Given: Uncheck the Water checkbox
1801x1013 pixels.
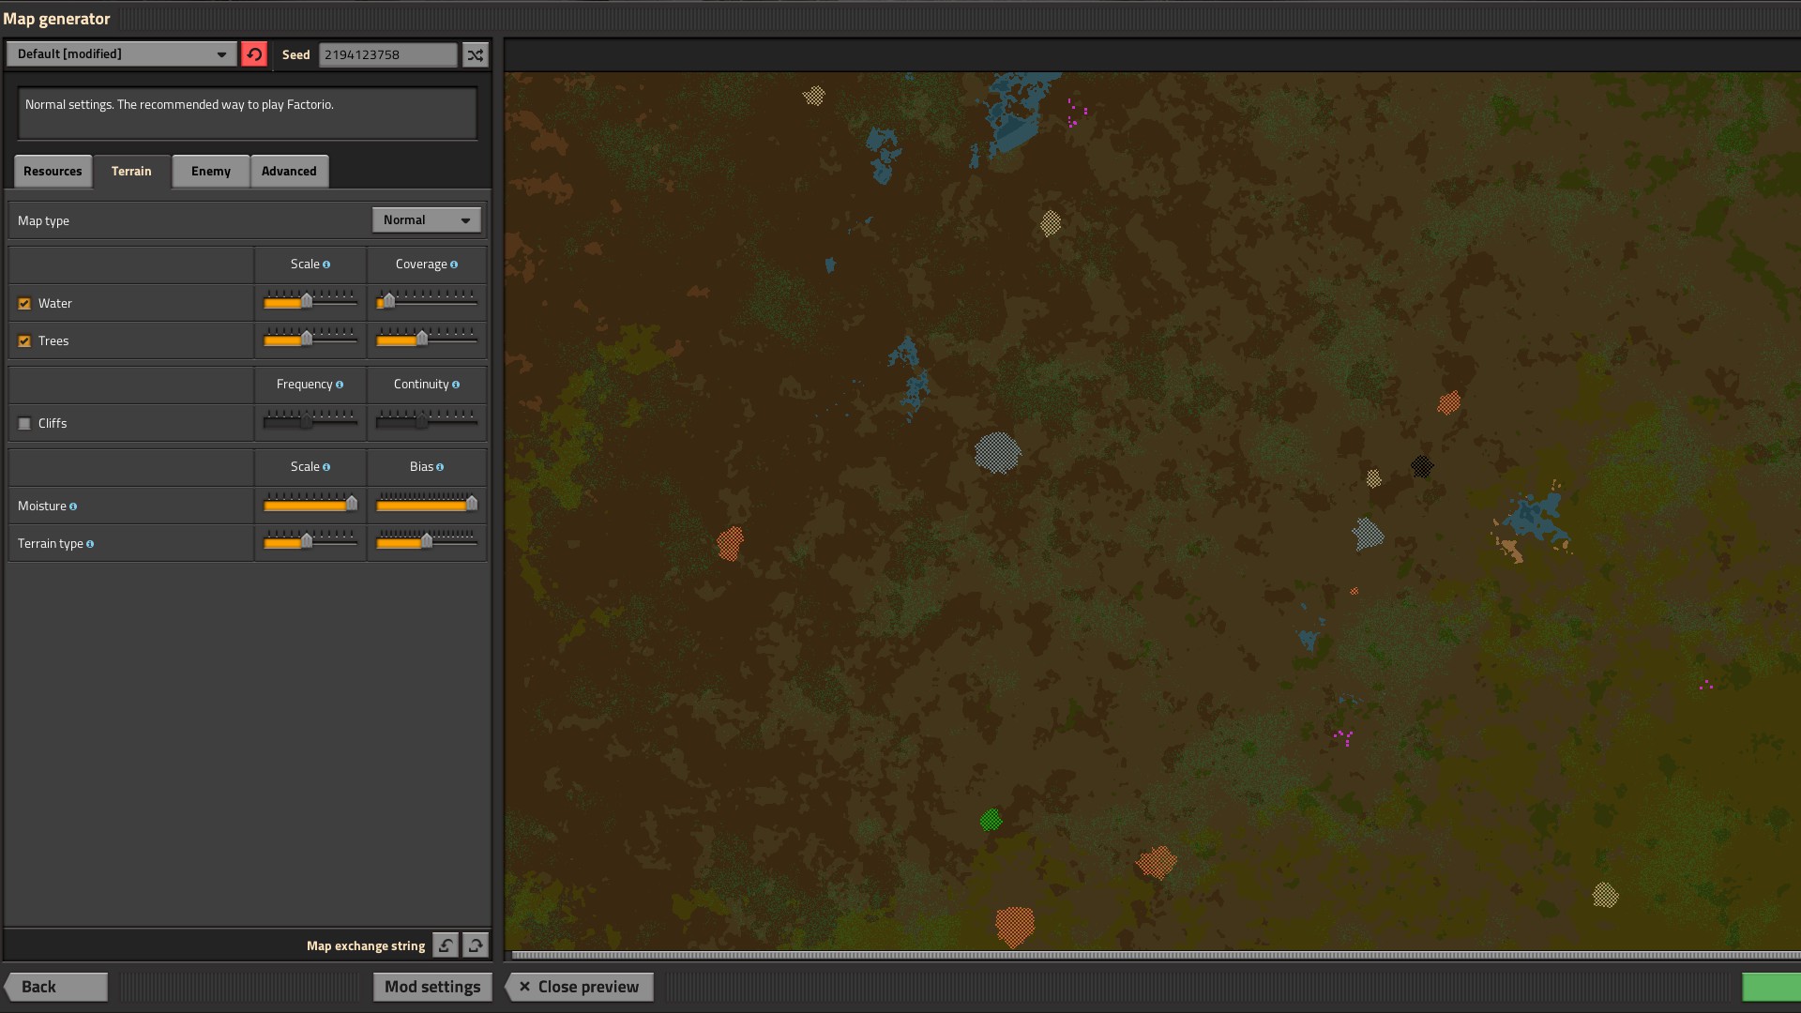Looking at the screenshot, I should tap(24, 304).
